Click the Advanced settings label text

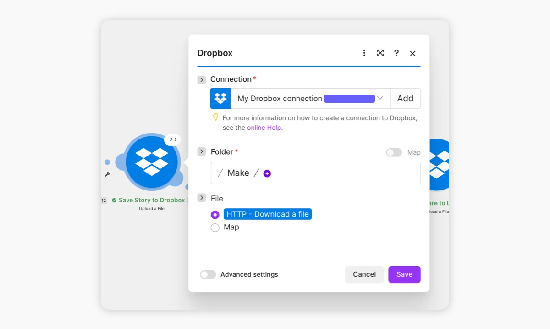pos(249,274)
